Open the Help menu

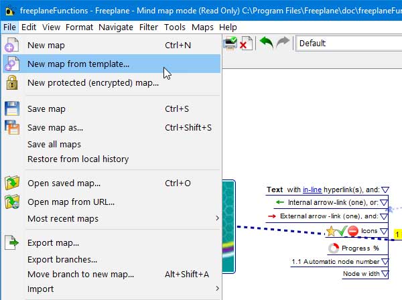[228, 27]
